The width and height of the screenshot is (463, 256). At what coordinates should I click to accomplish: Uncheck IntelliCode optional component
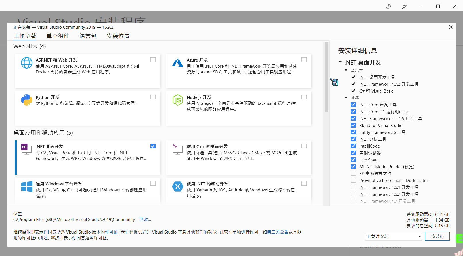[353, 146]
